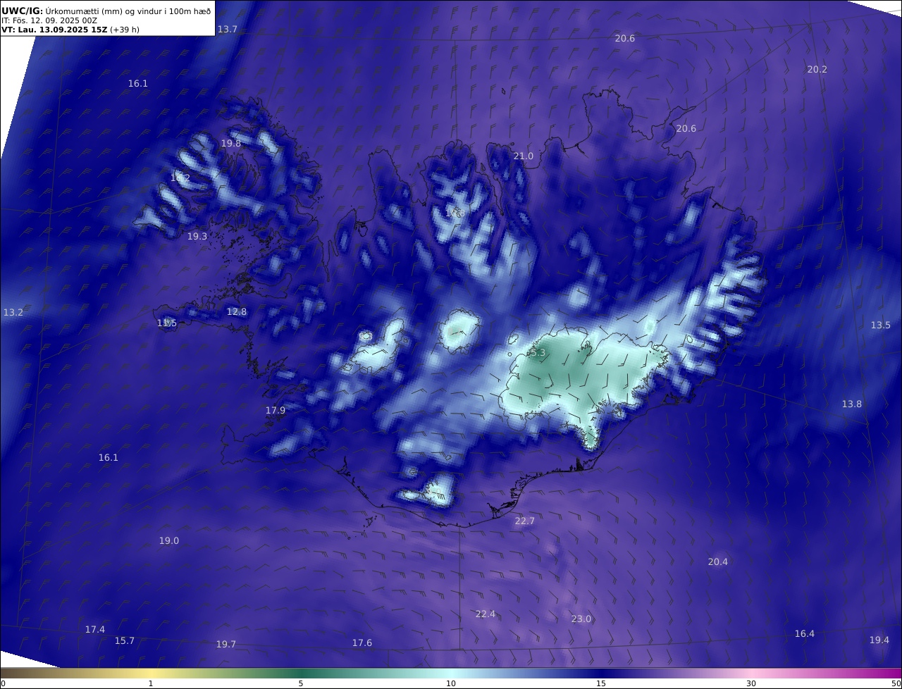
Task: Click the 19.3 value label
Action: pos(197,237)
